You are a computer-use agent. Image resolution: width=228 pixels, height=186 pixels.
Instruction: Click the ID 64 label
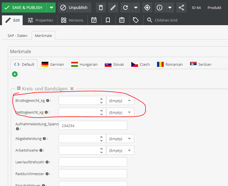pos(196,8)
